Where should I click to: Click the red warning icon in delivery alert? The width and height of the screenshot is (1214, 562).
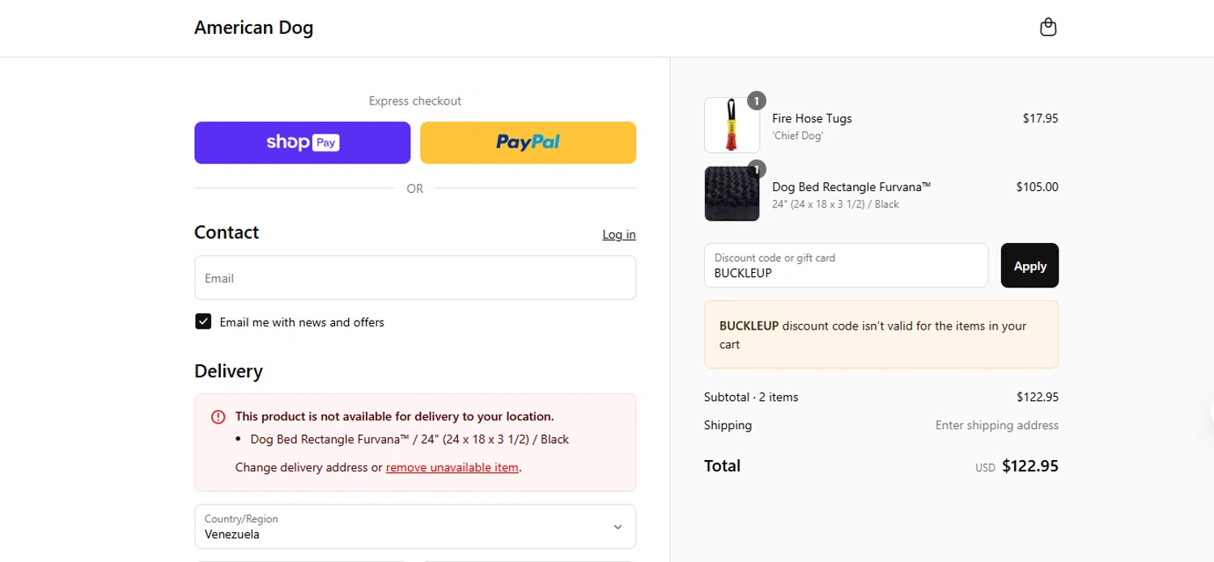coord(218,417)
